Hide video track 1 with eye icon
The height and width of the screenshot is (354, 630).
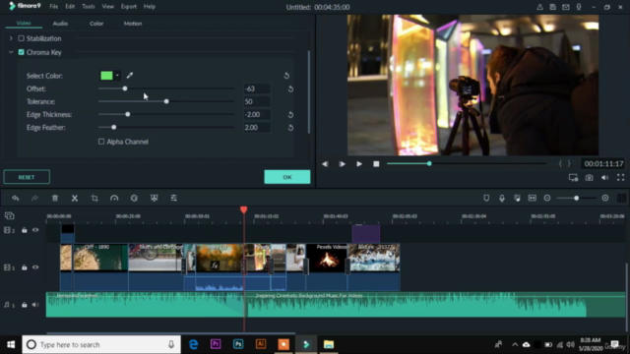pyautogui.click(x=35, y=267)
